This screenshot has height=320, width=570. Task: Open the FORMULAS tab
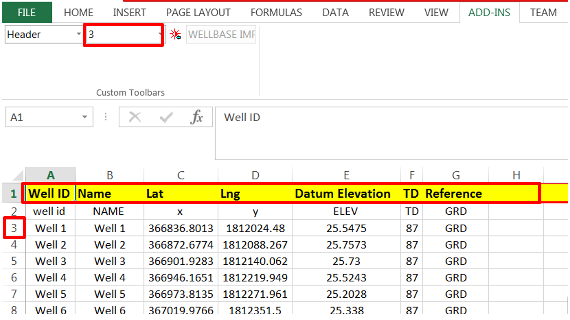point(277,13)
